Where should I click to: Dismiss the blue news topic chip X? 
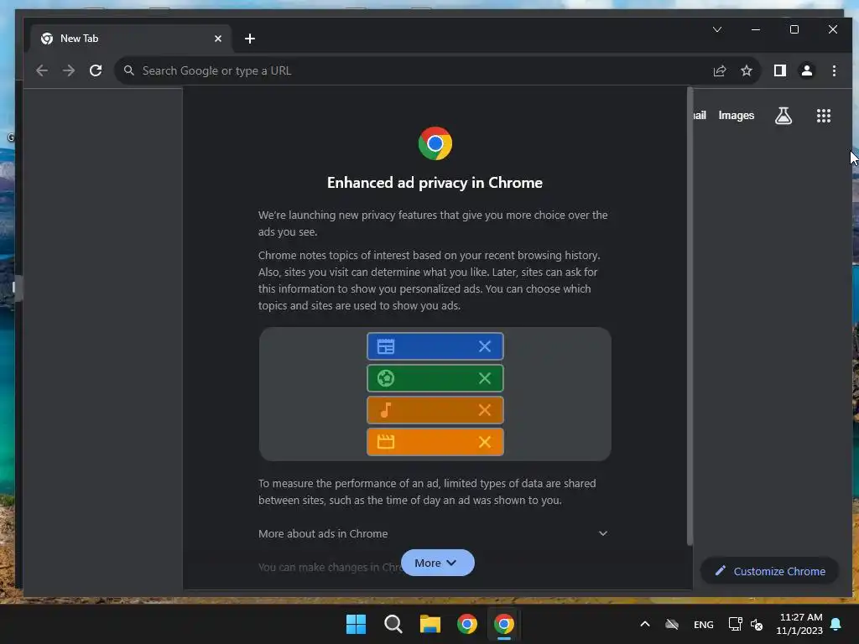point(484,346)
